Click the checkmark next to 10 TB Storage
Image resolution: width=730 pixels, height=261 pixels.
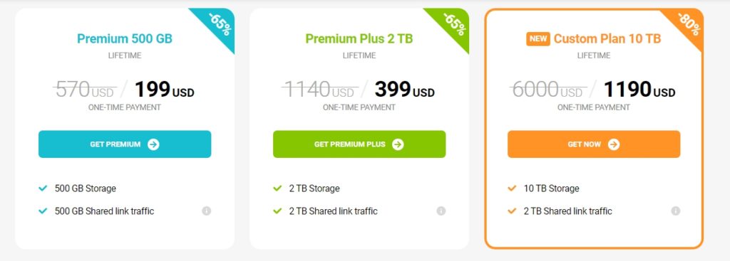pyautogui.click(x=512, y=188)
